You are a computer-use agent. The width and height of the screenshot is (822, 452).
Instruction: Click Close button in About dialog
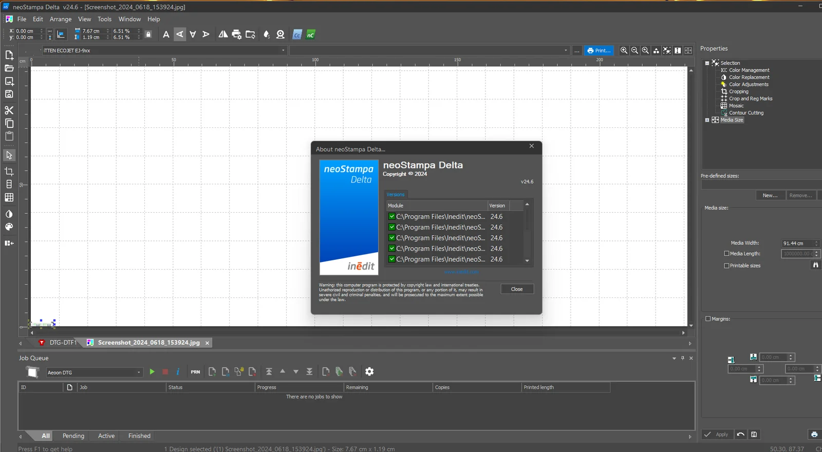[517, 289]
